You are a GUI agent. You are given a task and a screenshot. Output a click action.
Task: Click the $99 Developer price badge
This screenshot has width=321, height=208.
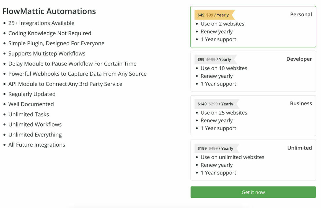213,59
